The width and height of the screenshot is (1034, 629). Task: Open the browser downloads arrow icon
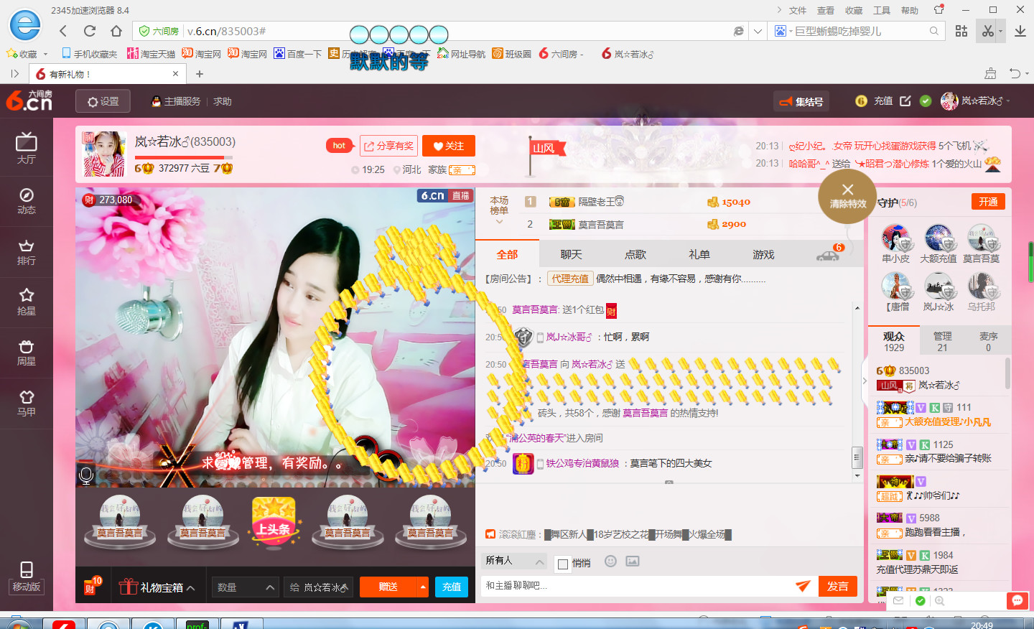[x=1020, y=31]
